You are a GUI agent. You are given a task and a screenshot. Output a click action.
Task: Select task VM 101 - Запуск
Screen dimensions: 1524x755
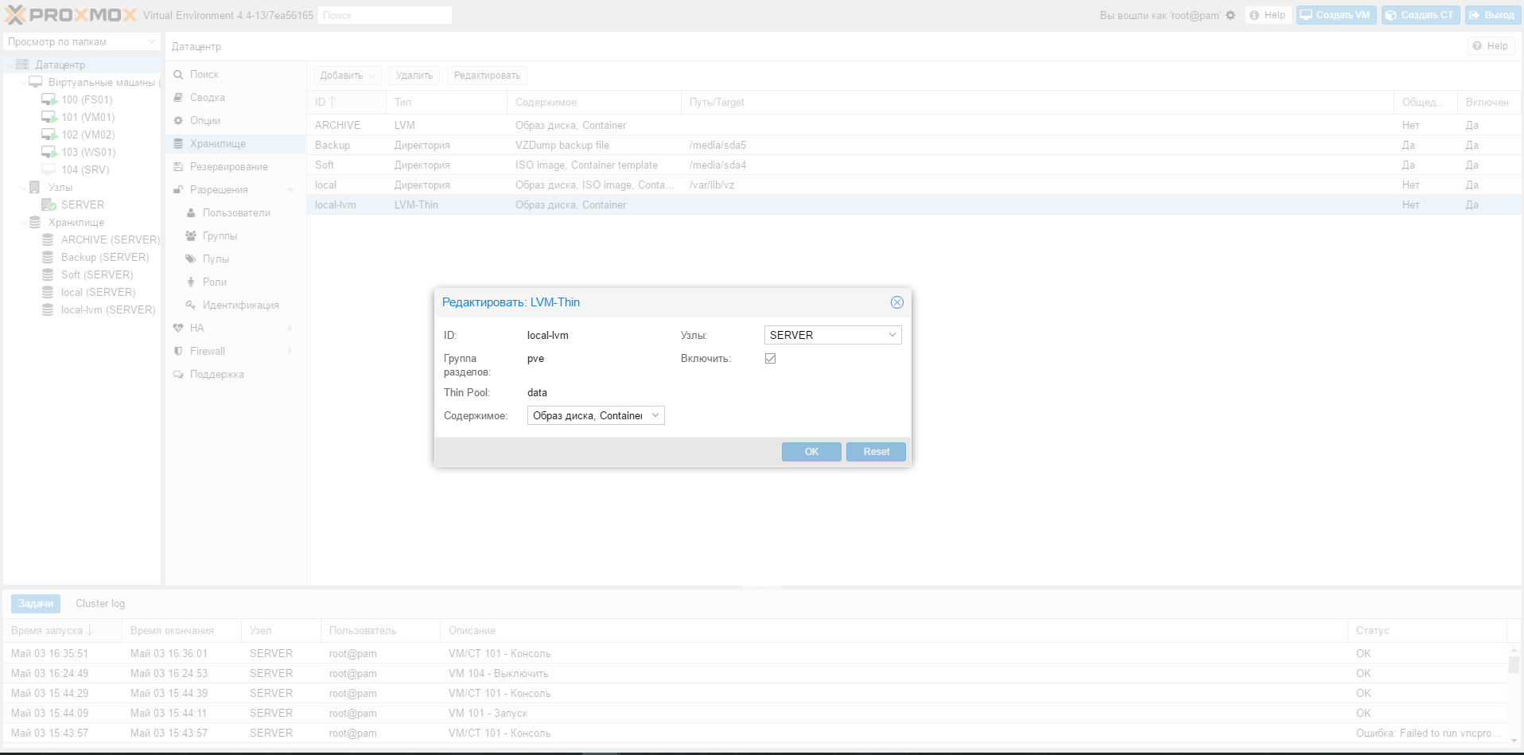pyautogui.click(x=754, y=713)
